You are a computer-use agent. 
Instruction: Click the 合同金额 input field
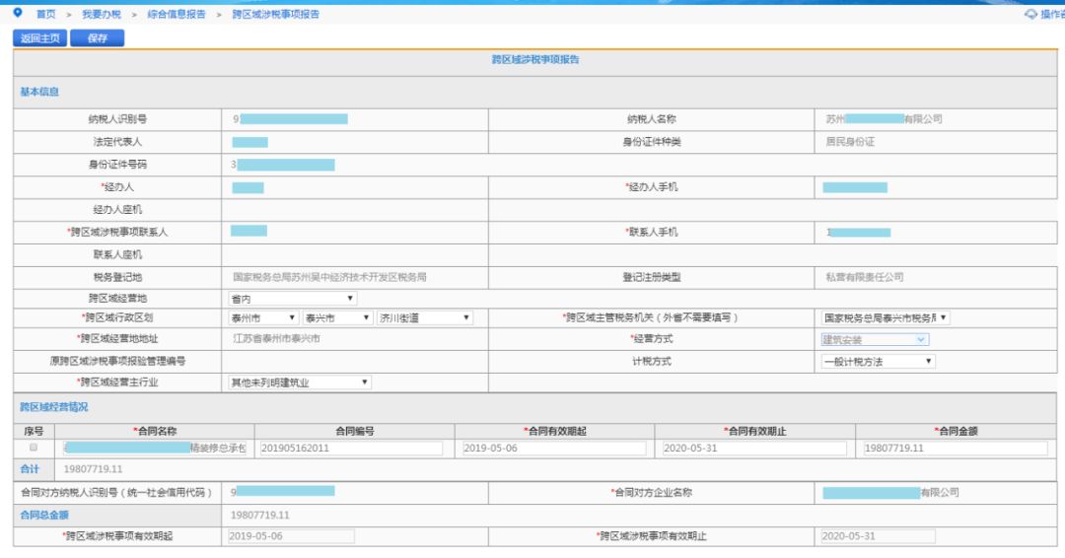coord(955,449)
